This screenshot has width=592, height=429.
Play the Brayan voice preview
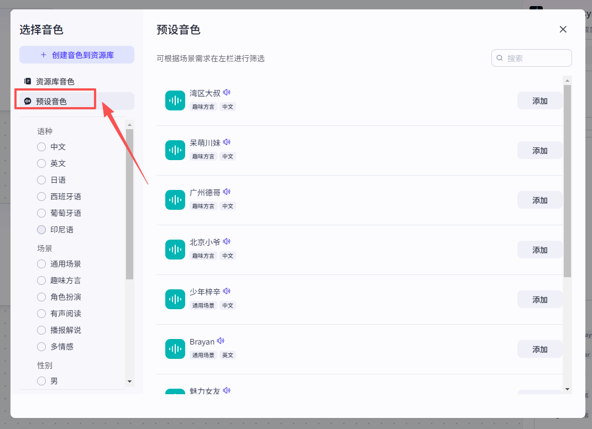coord(221,341)
